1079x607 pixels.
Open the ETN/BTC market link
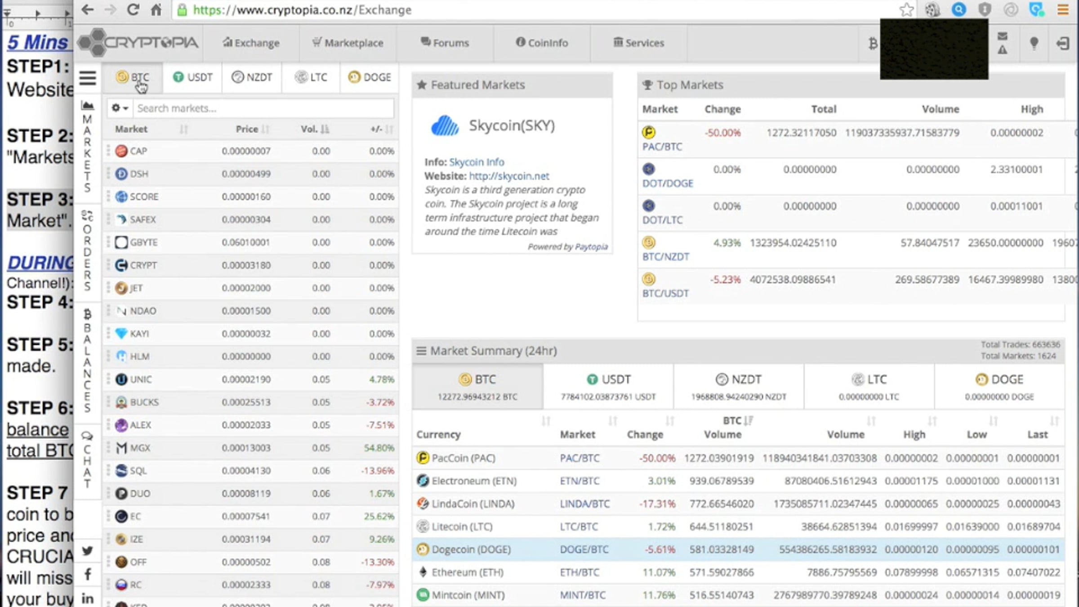[x=580, y=481]
